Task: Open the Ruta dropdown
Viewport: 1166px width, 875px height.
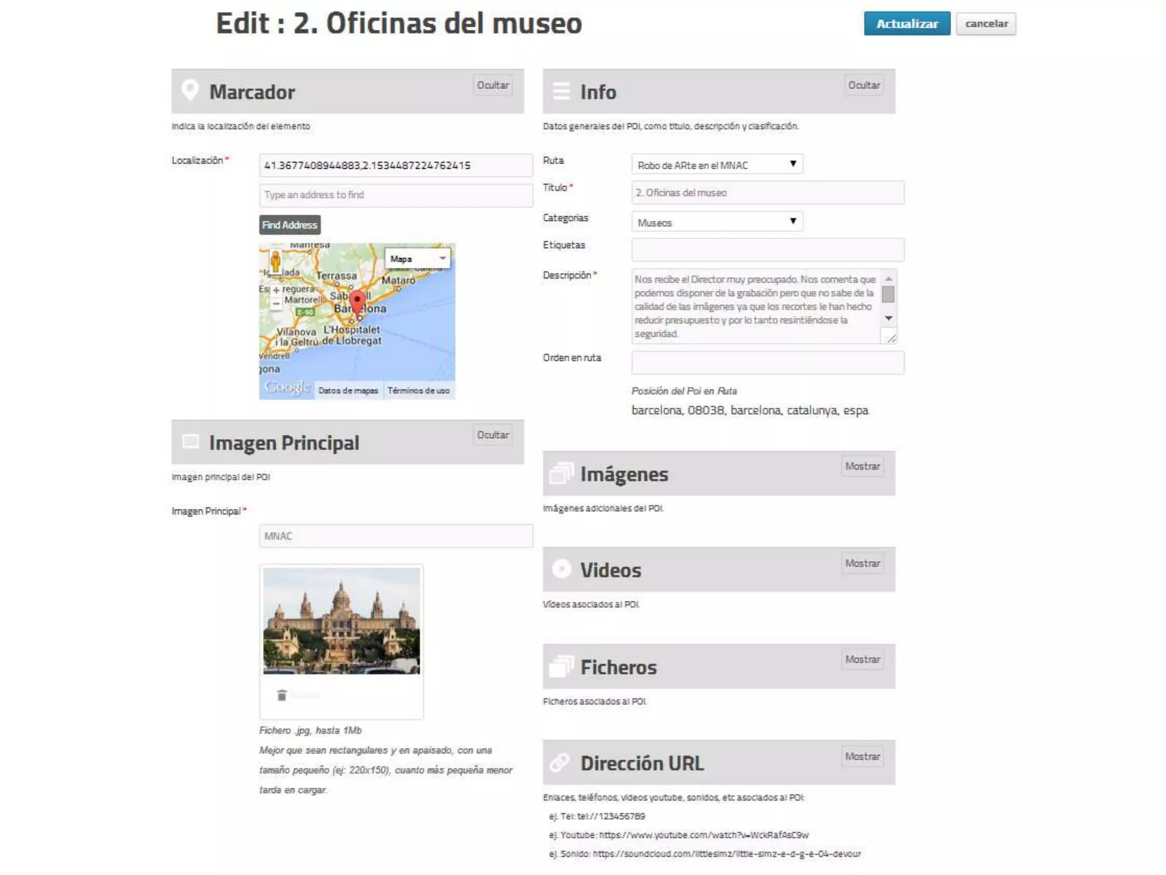Action: (717, 165)
